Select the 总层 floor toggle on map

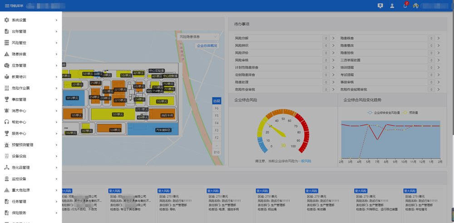tap(217, 101)
